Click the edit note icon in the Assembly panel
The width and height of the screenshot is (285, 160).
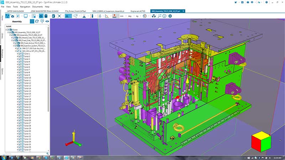(37, 21)
